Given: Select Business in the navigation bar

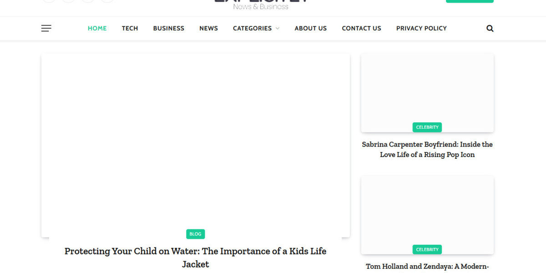Looking at the screenshot, I should (x=169, y=28).
